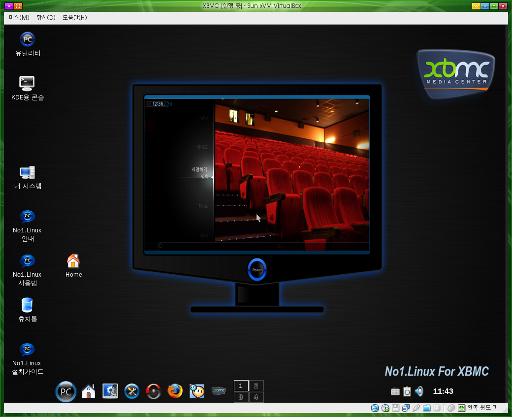The width and height of the screenshot is (512, 417).
Task: Switch to virtual desktop 2
Action: click(256, 385)
